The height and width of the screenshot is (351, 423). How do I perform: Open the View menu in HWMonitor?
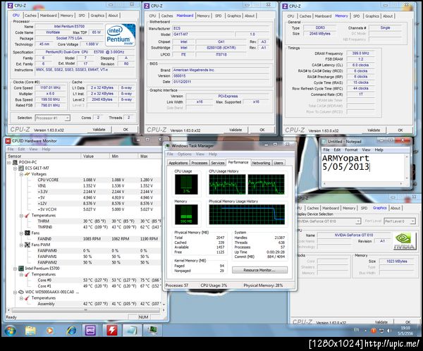(33, 149)
